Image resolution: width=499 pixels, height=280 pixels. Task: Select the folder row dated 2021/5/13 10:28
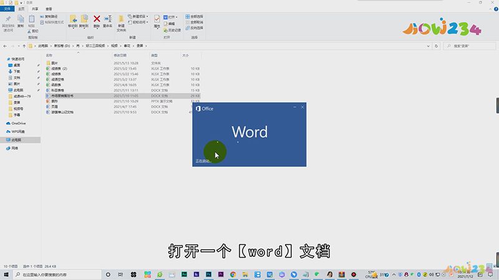click(x=123, y=63)
